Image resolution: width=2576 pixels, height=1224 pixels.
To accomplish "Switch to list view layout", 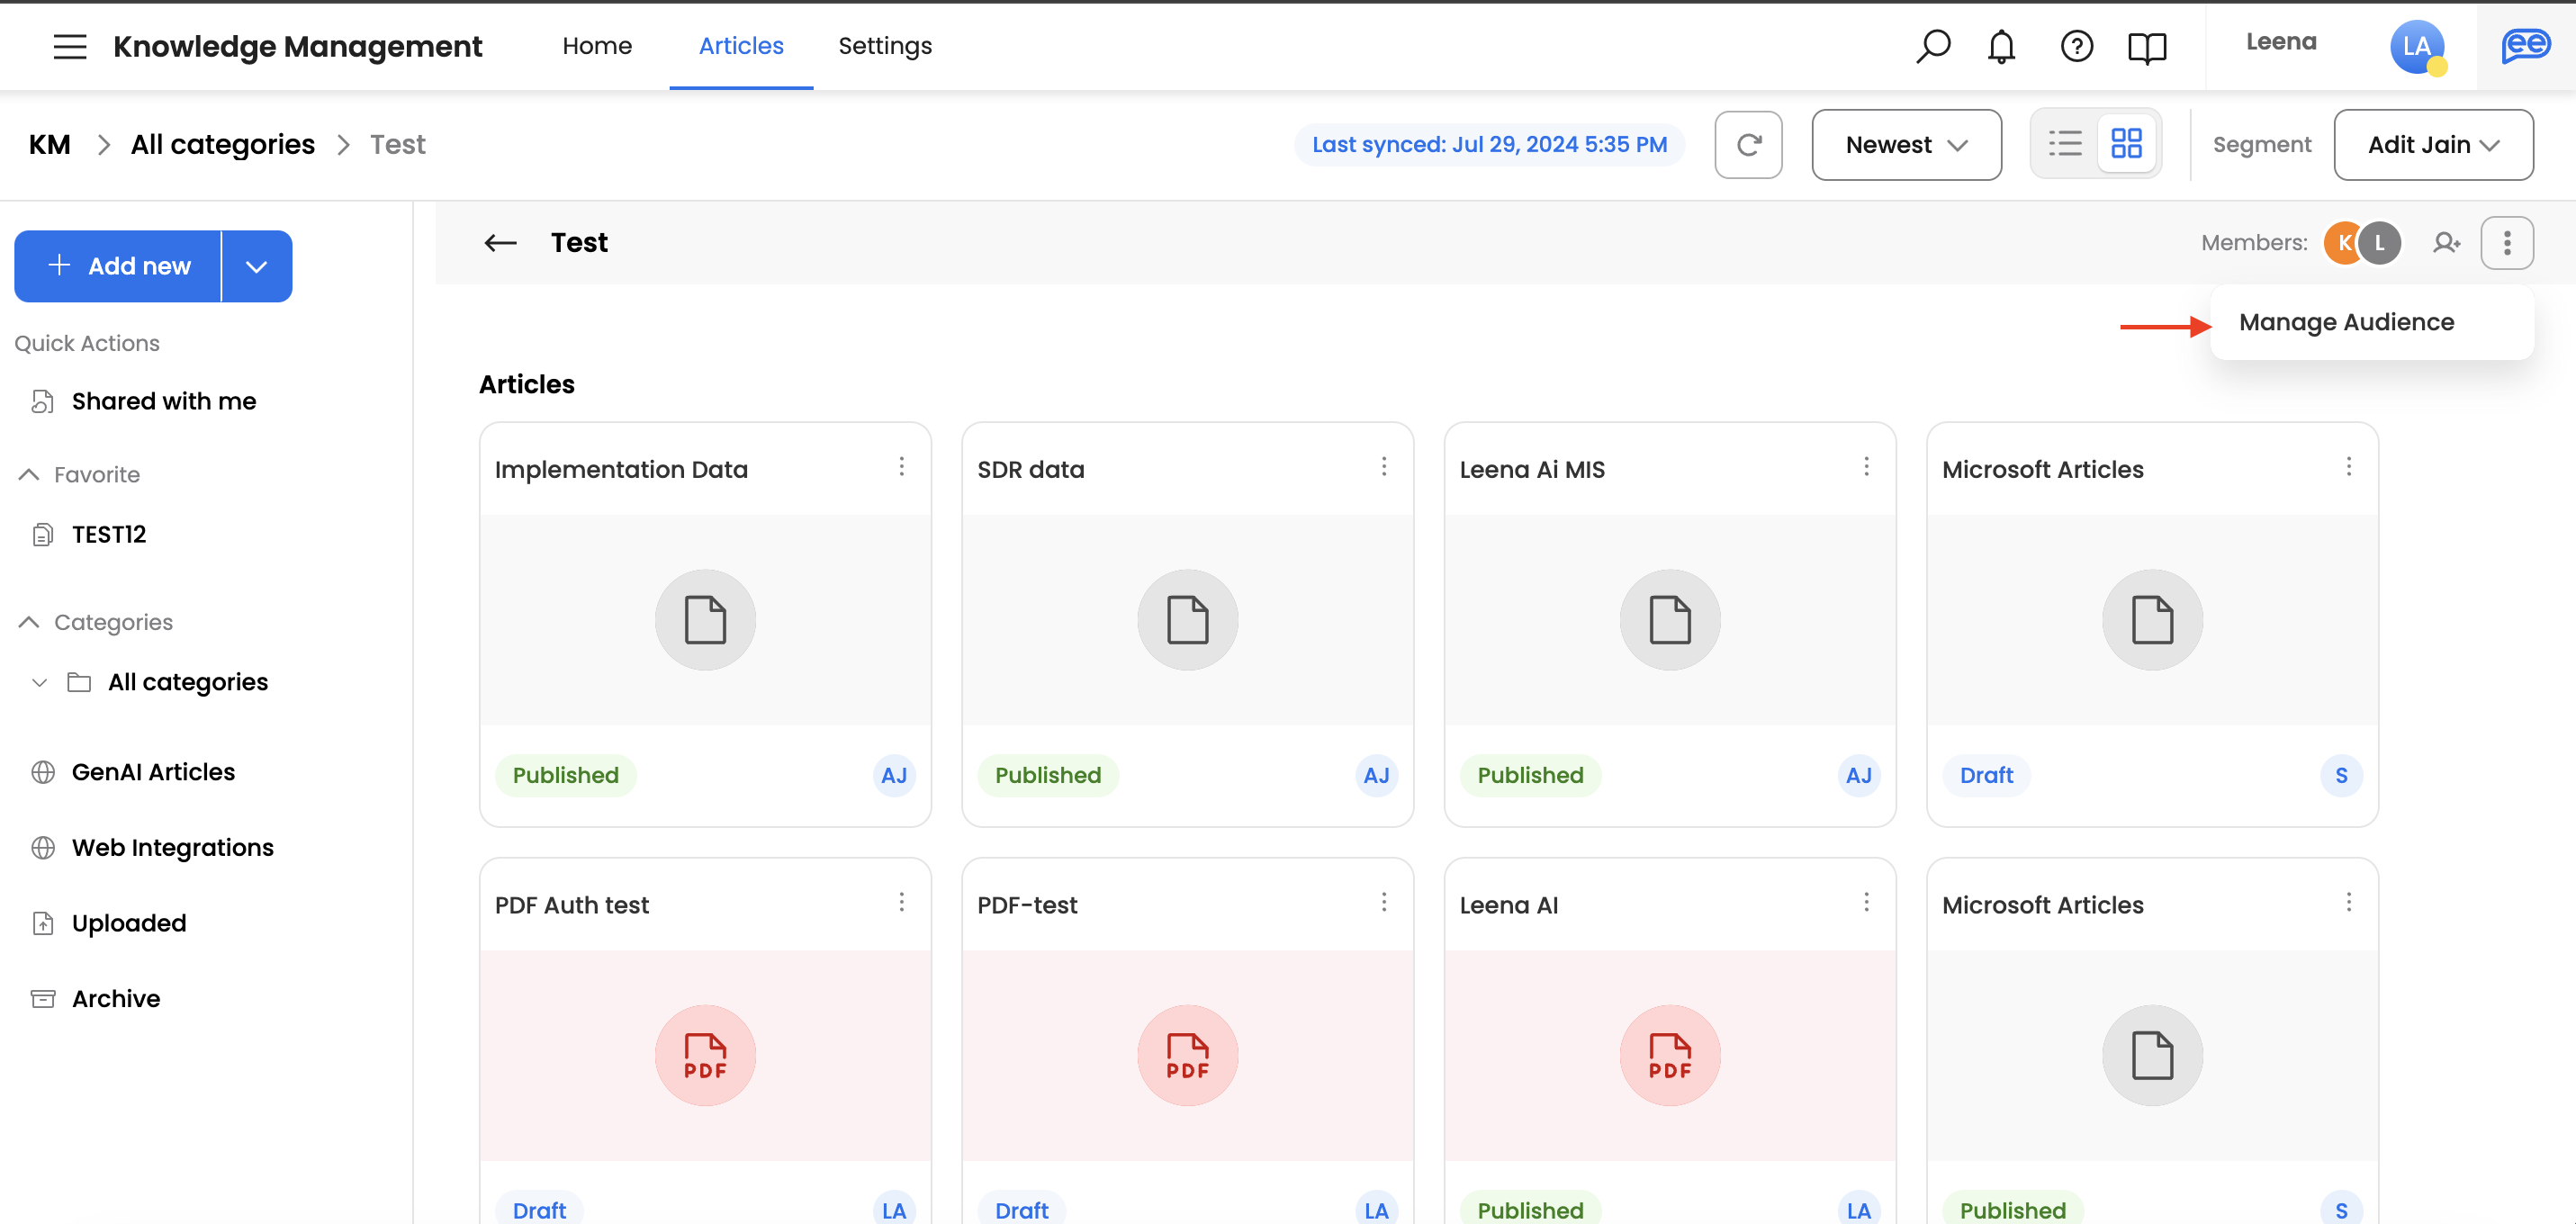I will pyautogui.click(x=2064, y=144).
